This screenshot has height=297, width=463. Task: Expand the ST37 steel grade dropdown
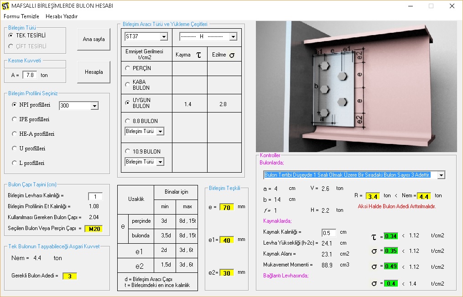pyautogui.click(x=164, y=36)
